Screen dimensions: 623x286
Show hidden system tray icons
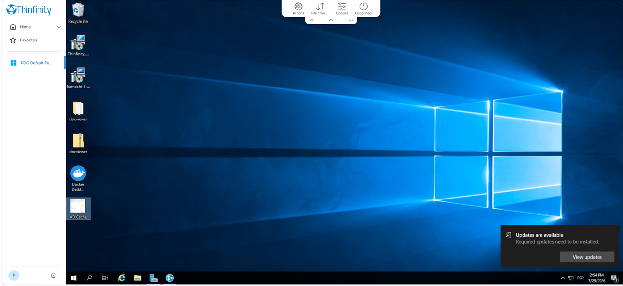(x=563, y=278)
